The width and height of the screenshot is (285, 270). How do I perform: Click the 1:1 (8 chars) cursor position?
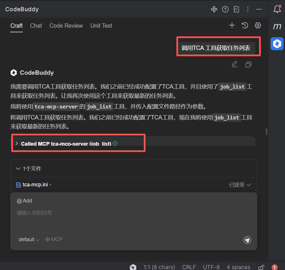tap(159, 267)
